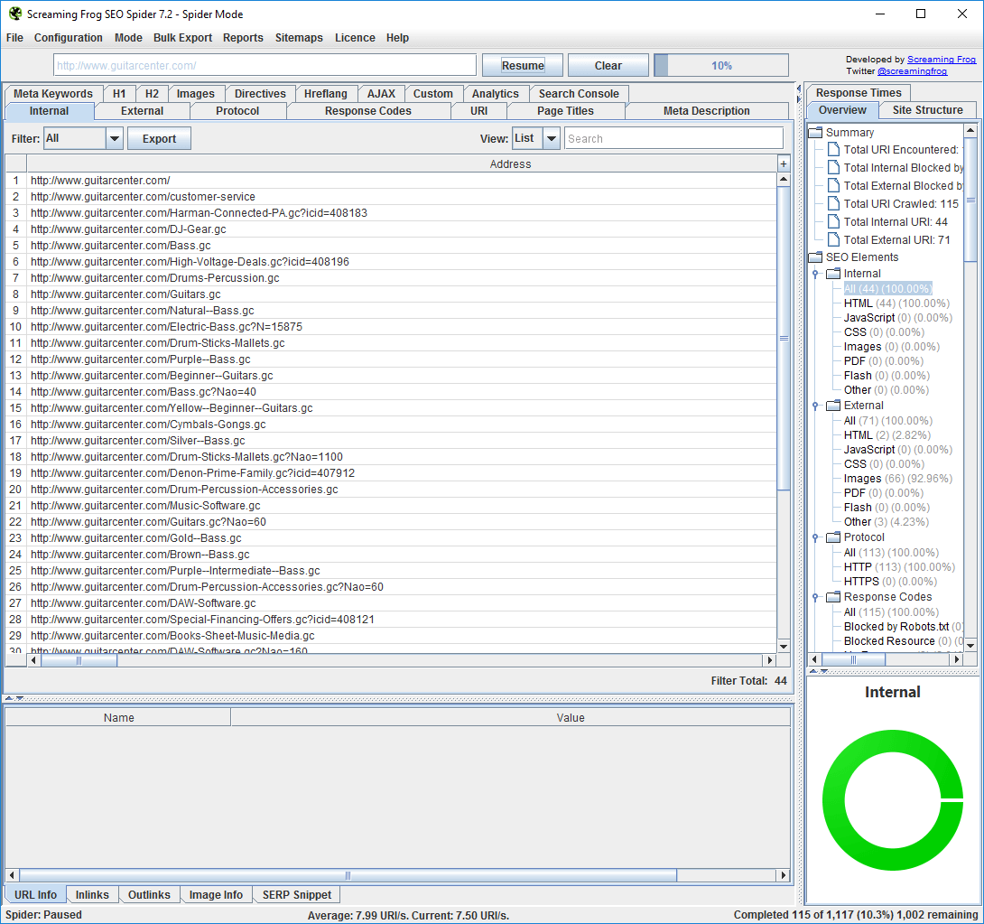Screen dimensions: 984x924
Task: Click the address table's scroll left arrow
Action: point(33,660)
